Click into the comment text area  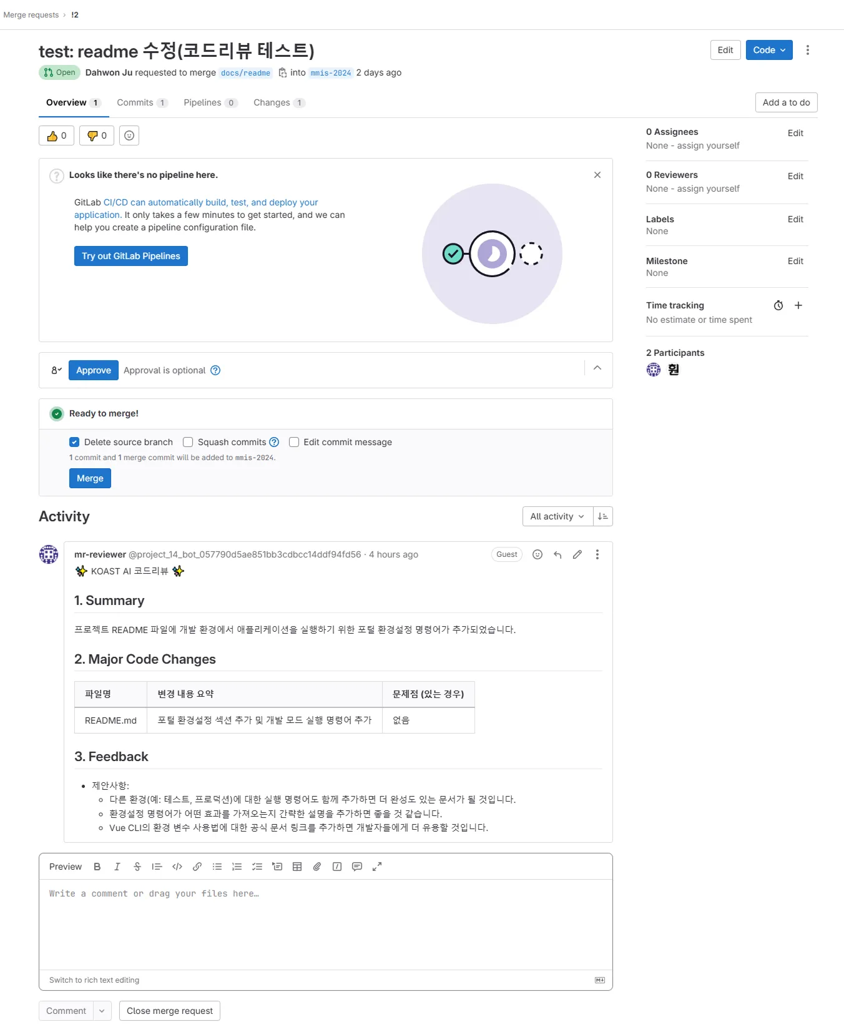coord(325,924)
